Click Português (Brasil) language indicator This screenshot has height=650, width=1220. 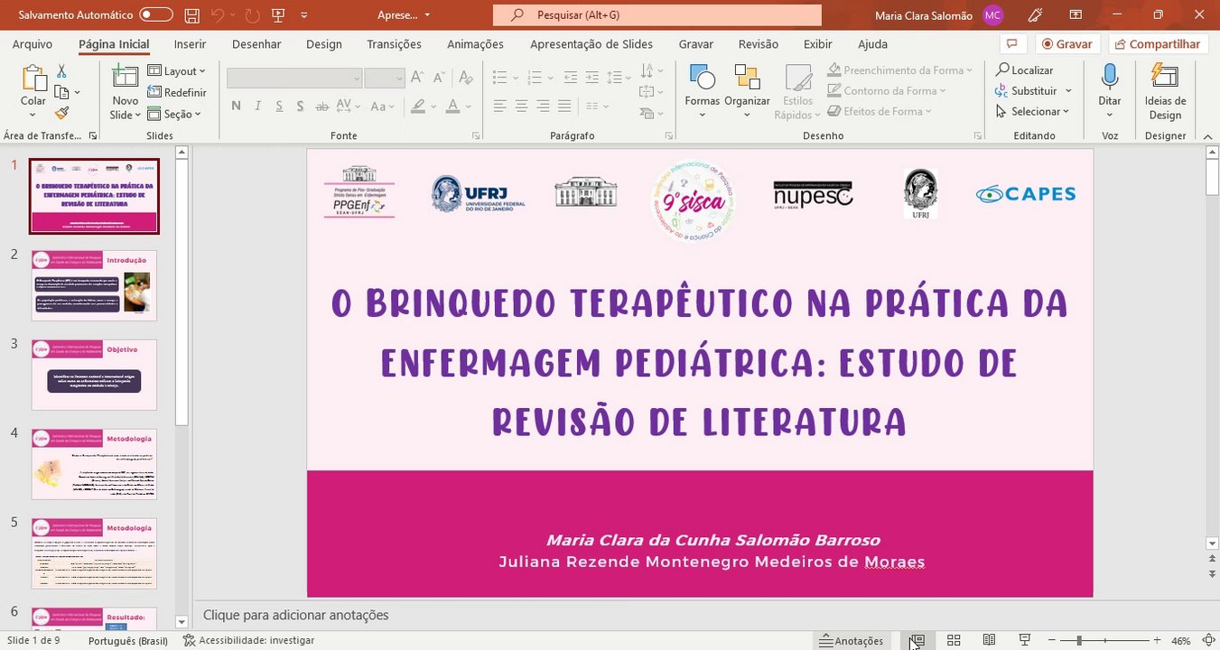128,640
